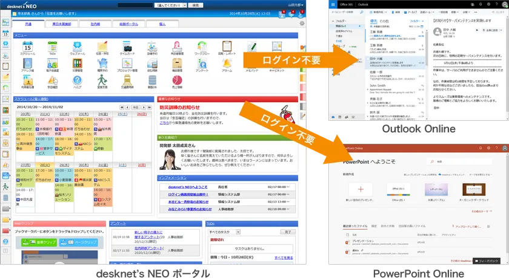The image size is (509, 278).
Task: Open the 交通費精算 train icon
Action: tap(127, 80)
